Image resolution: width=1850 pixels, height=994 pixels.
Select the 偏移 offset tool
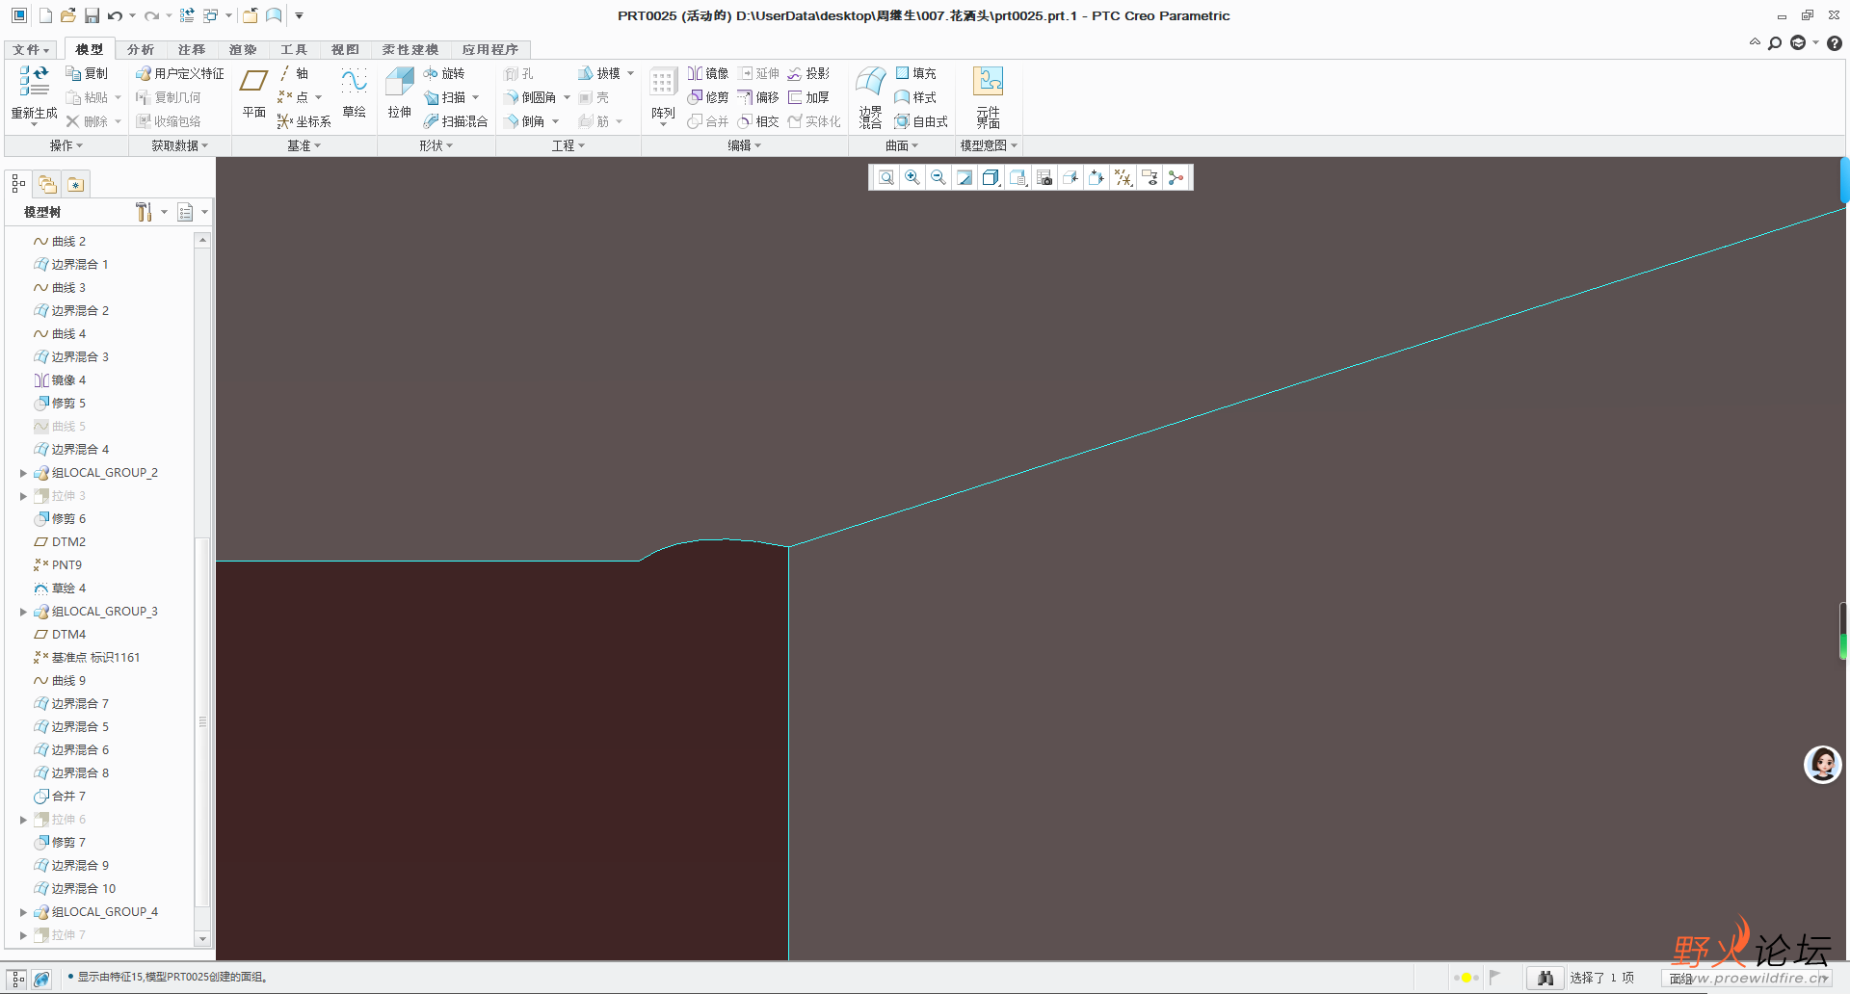point(758,97)
